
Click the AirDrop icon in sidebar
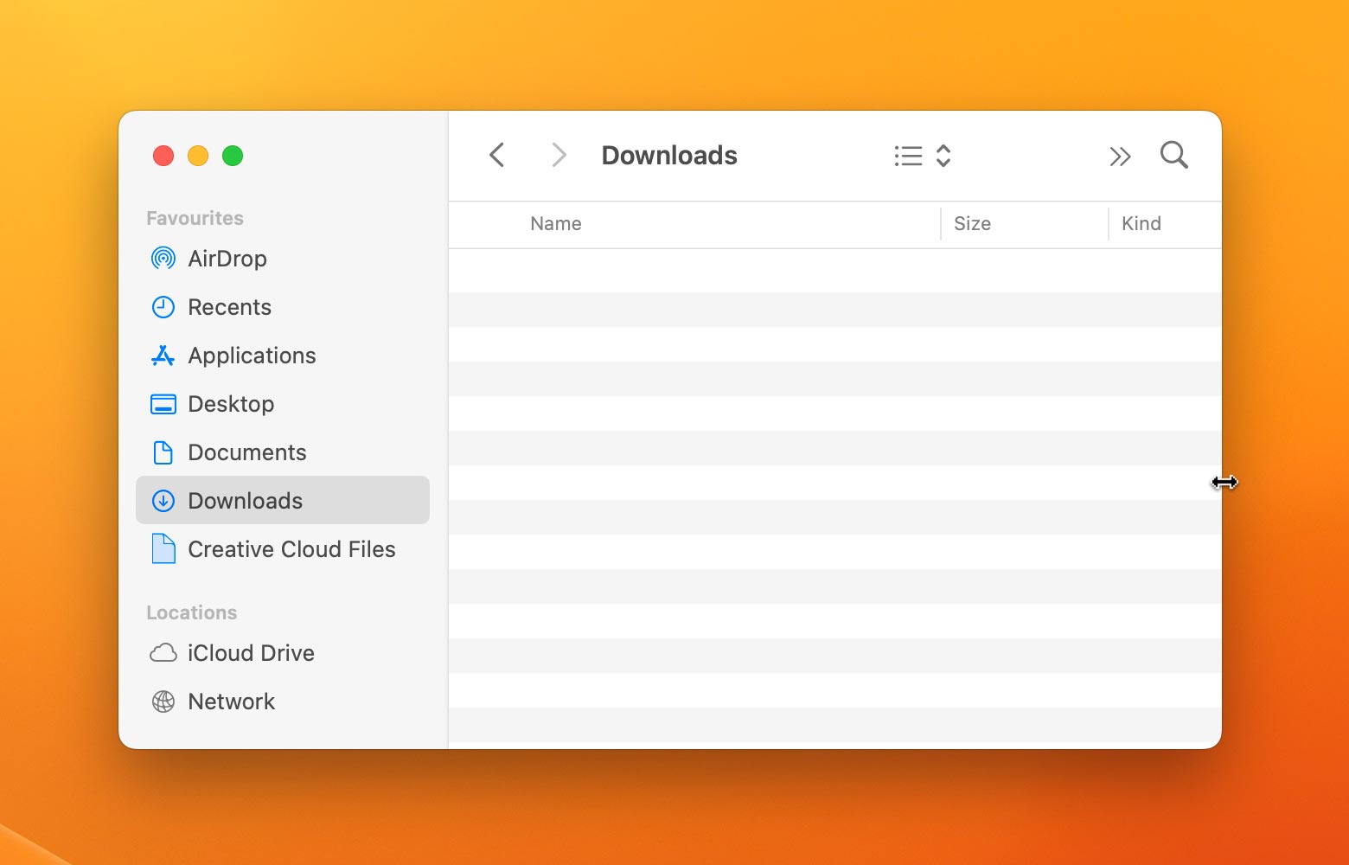click(x=163, y=259)
